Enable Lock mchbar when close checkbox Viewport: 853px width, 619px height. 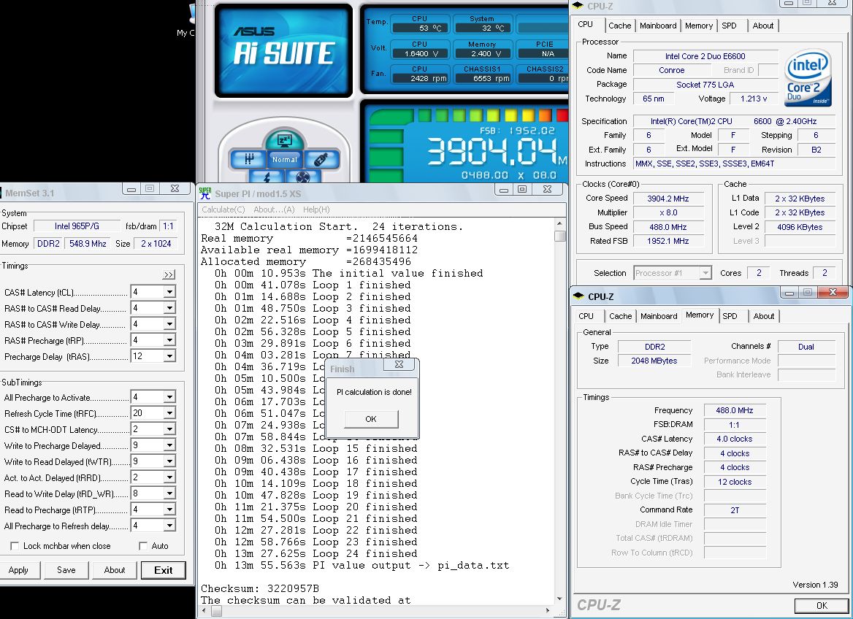pos(15,545)
